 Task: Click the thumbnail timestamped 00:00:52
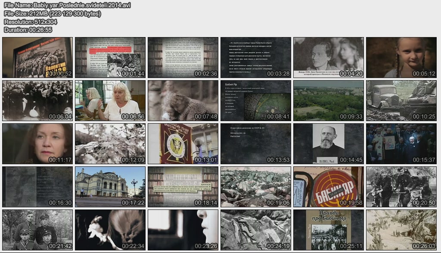click(37, 57)
